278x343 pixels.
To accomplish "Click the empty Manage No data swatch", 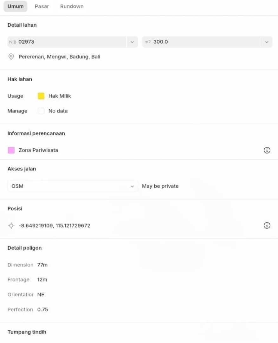I will pos(41,111).
